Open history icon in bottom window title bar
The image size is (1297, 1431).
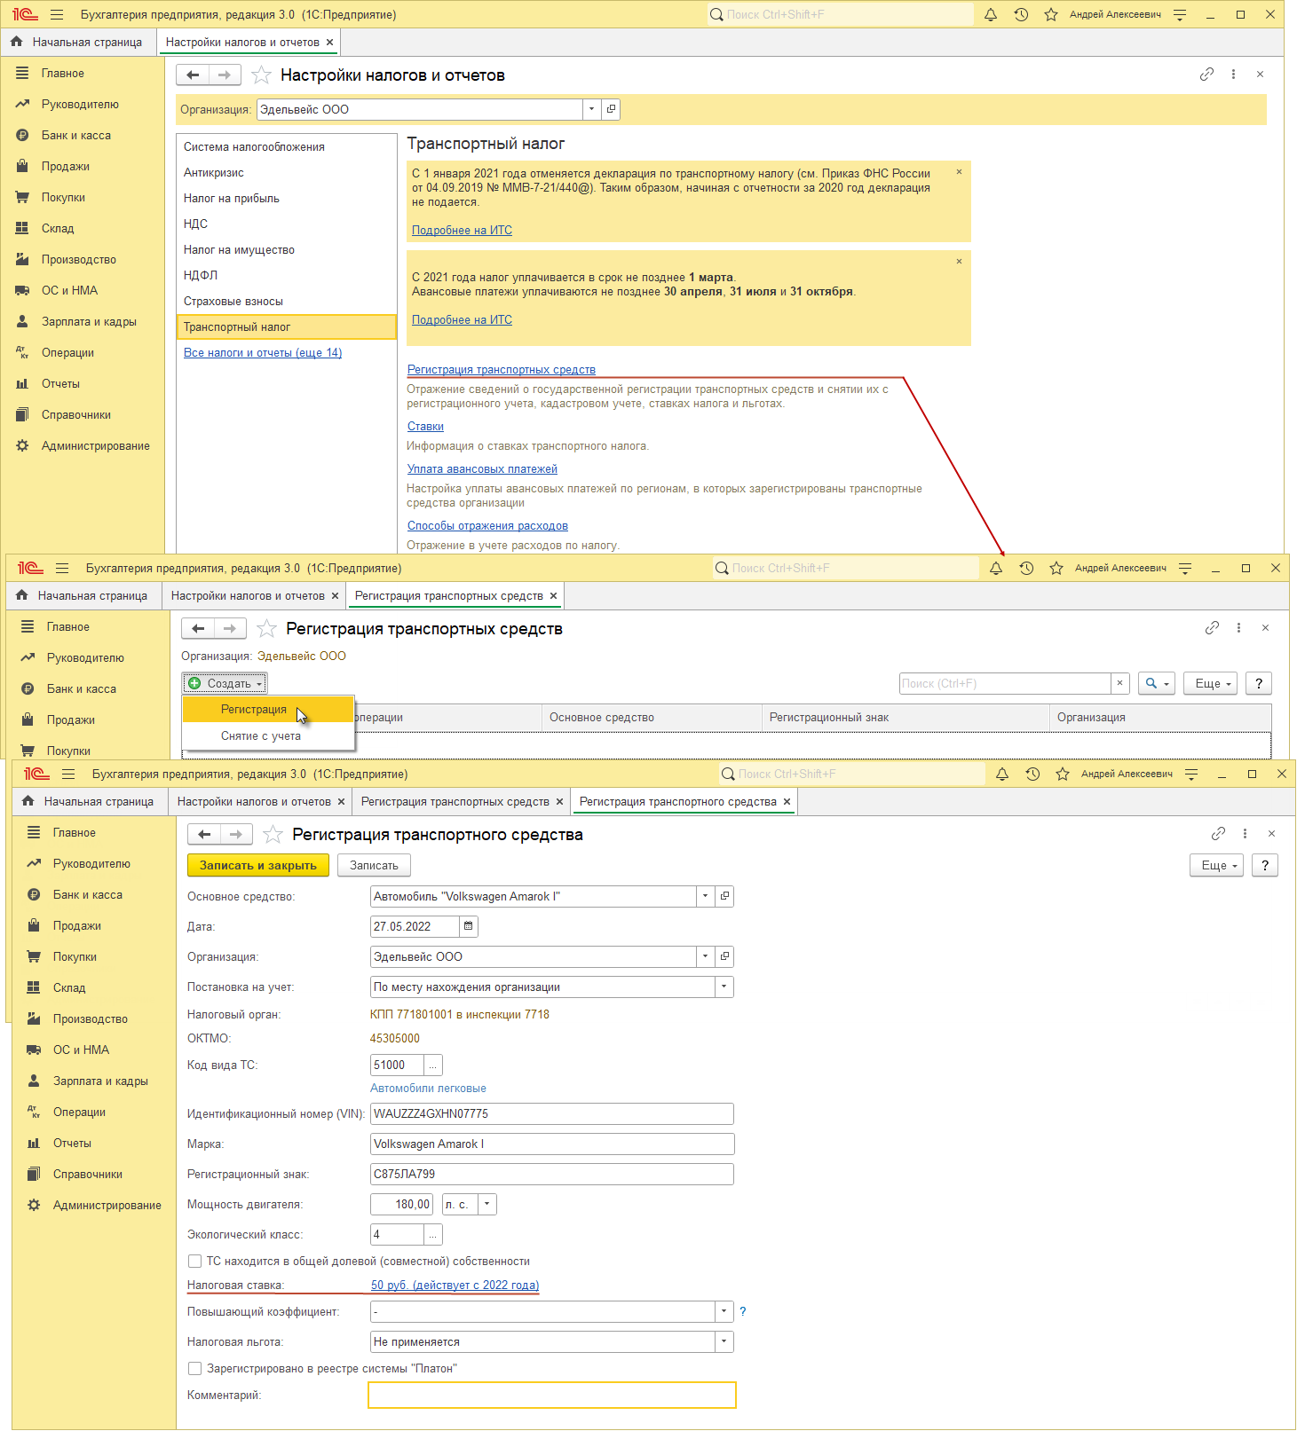pos(1032,774)
